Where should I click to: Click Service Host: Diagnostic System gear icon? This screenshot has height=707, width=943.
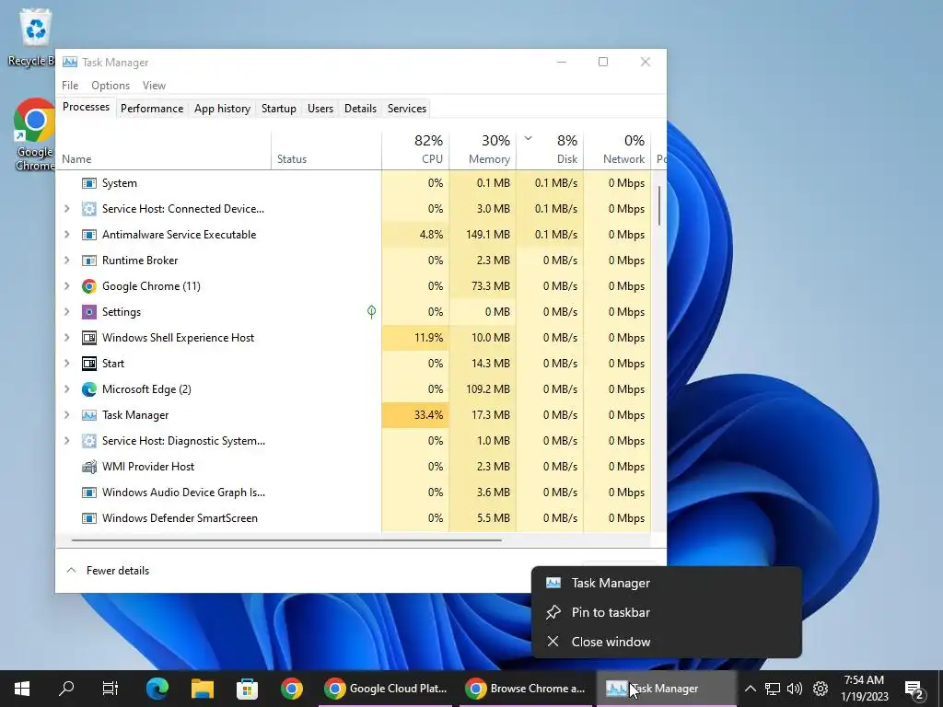click(89, 441)
